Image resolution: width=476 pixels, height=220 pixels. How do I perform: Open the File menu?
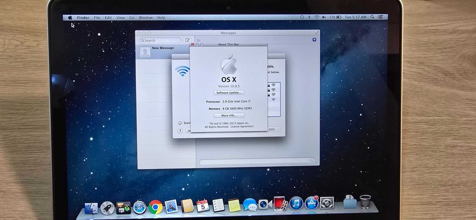coord(97,18)
